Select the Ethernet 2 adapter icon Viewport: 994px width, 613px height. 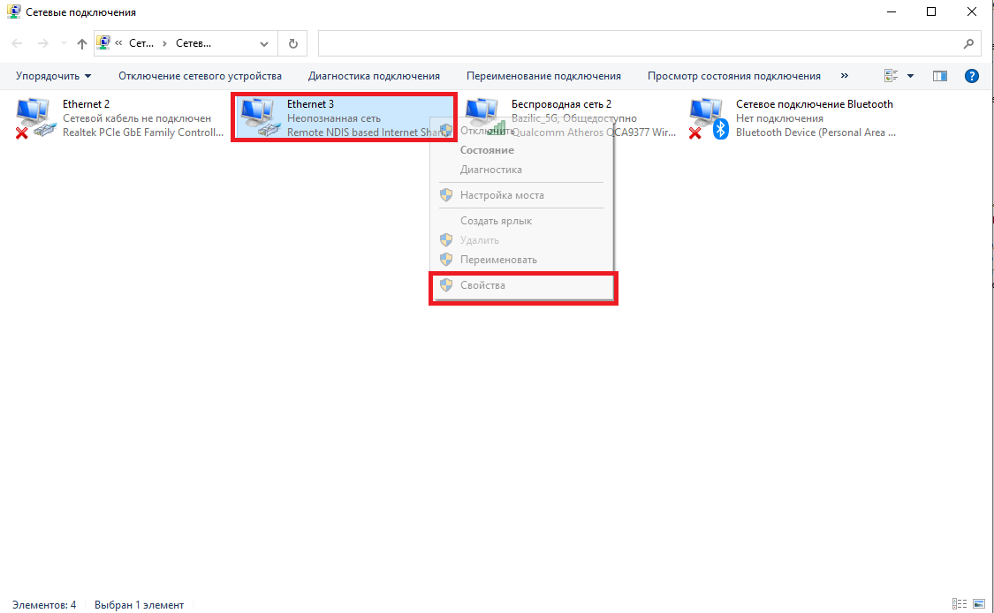[x=34, y=118]
